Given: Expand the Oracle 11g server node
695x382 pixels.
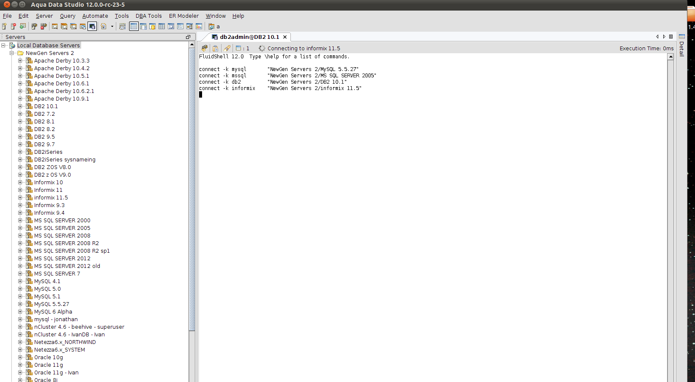Looking at the screenshot, I should click(x=20, y=365).
